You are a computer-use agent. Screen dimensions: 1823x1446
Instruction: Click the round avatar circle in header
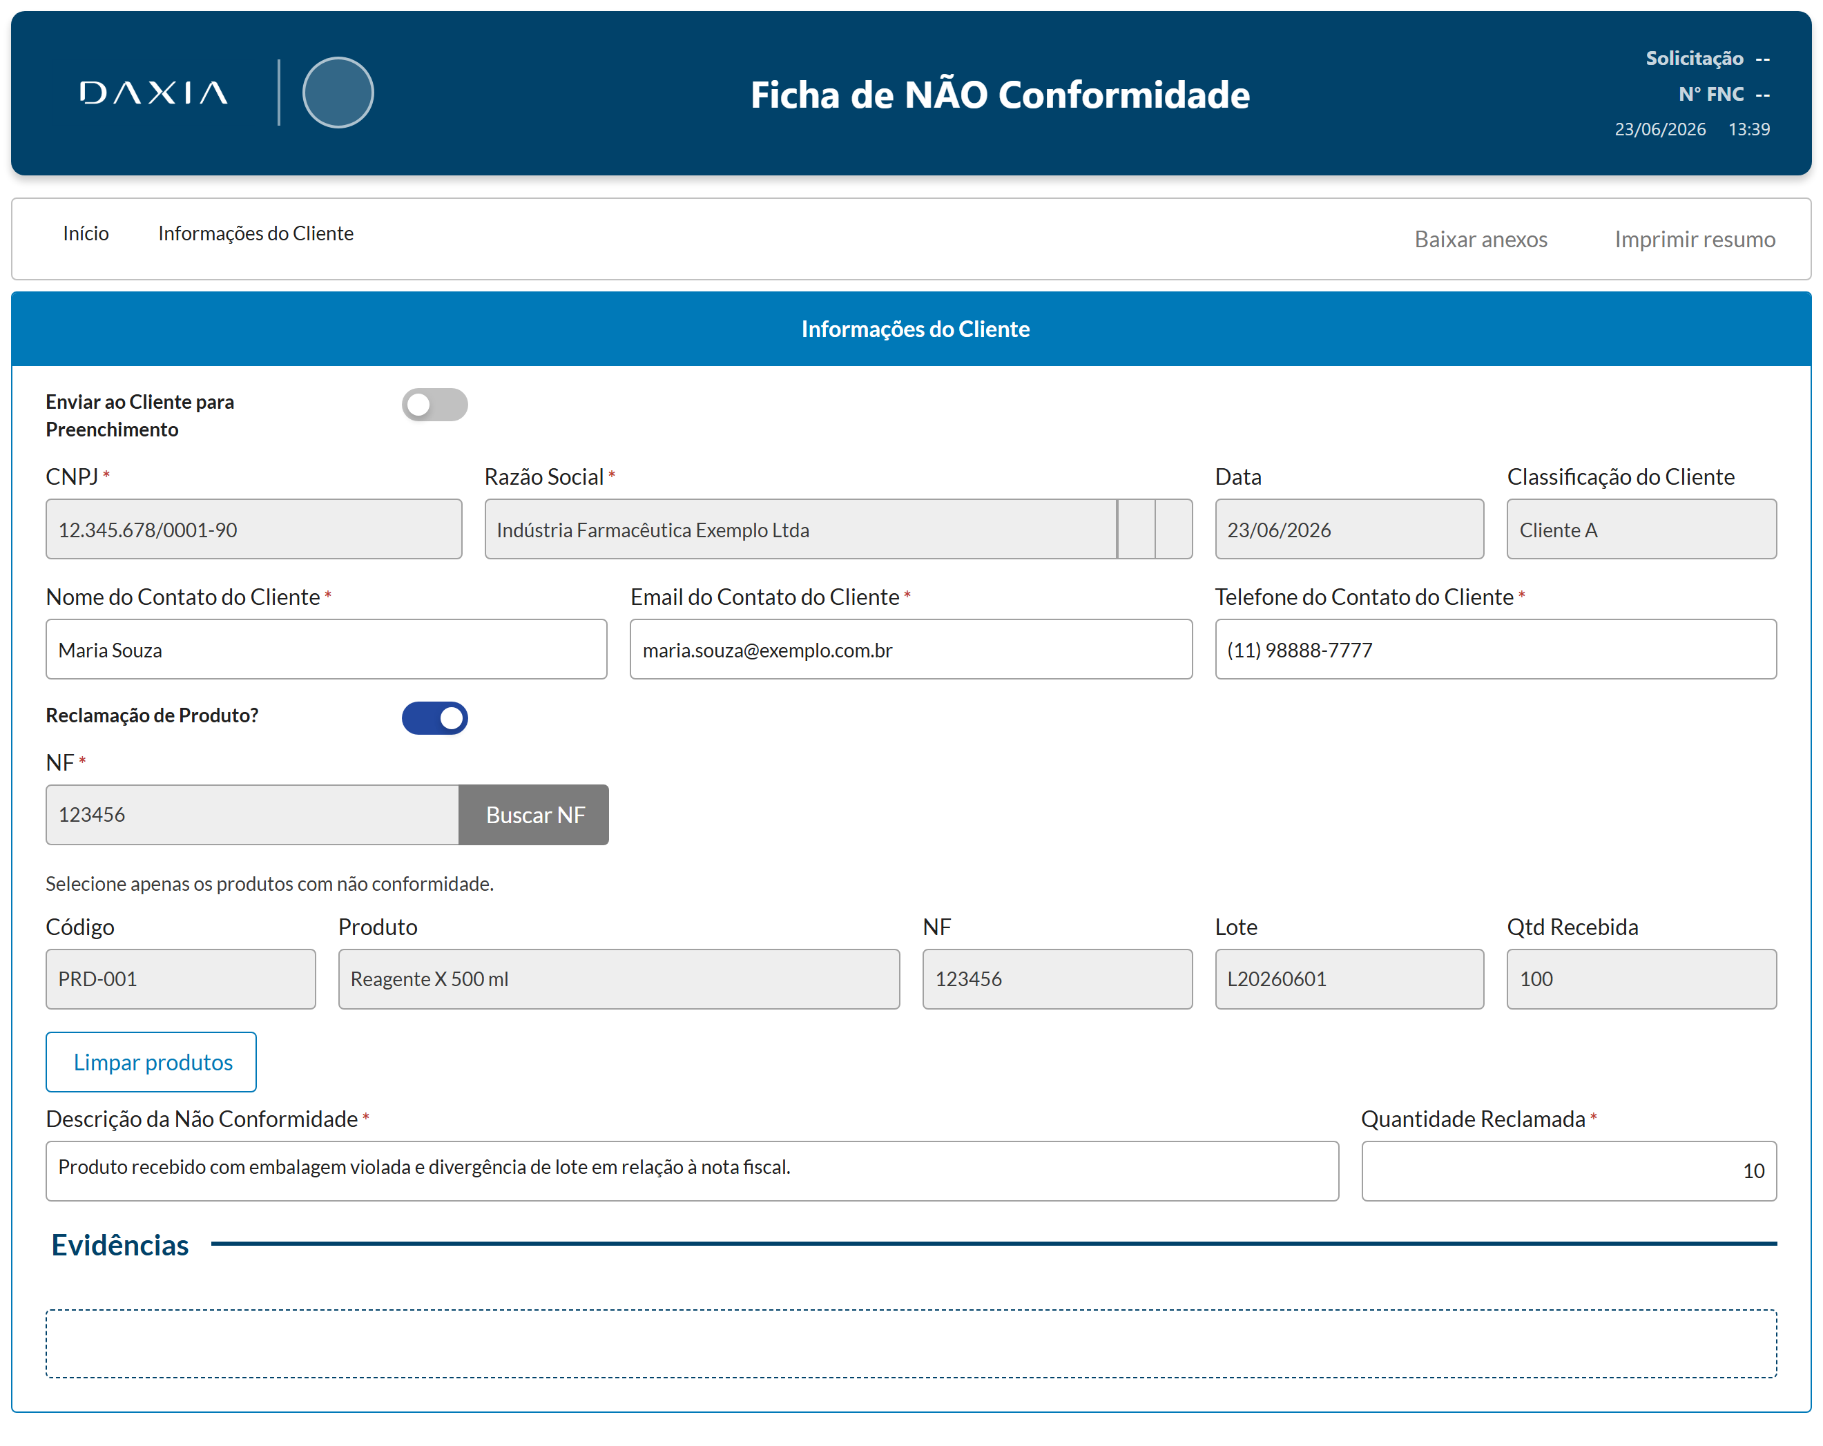pyautogui.click(x=338, y=92)
